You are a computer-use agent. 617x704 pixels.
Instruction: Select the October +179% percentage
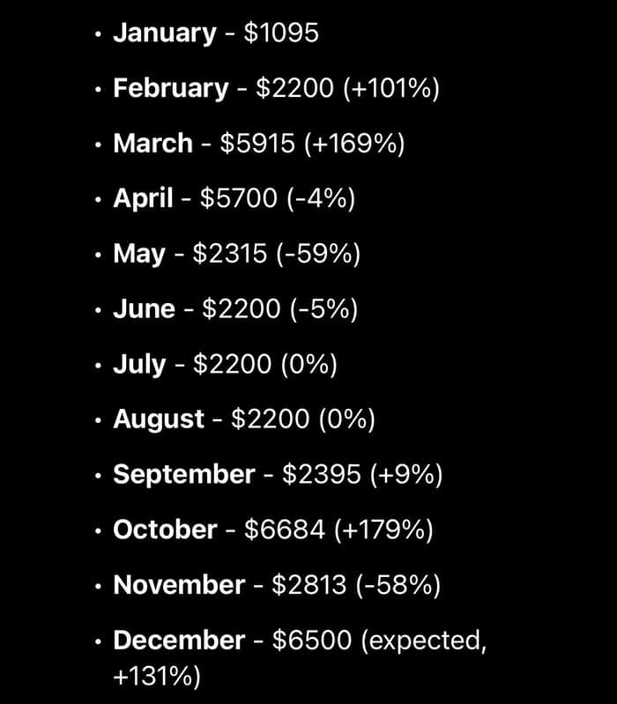384,530
